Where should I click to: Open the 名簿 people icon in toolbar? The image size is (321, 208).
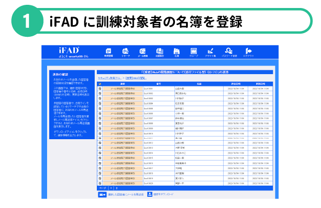[177, 51]
